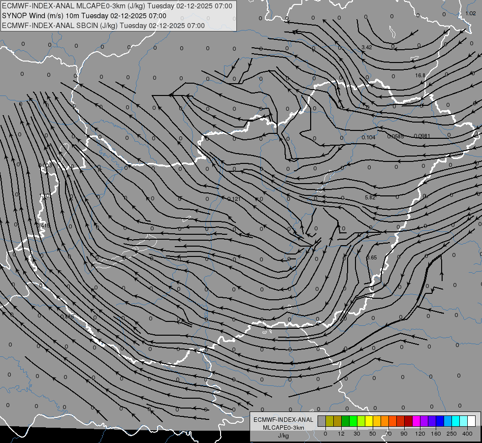Click the 3.65 value on the map

click(372, 257)
